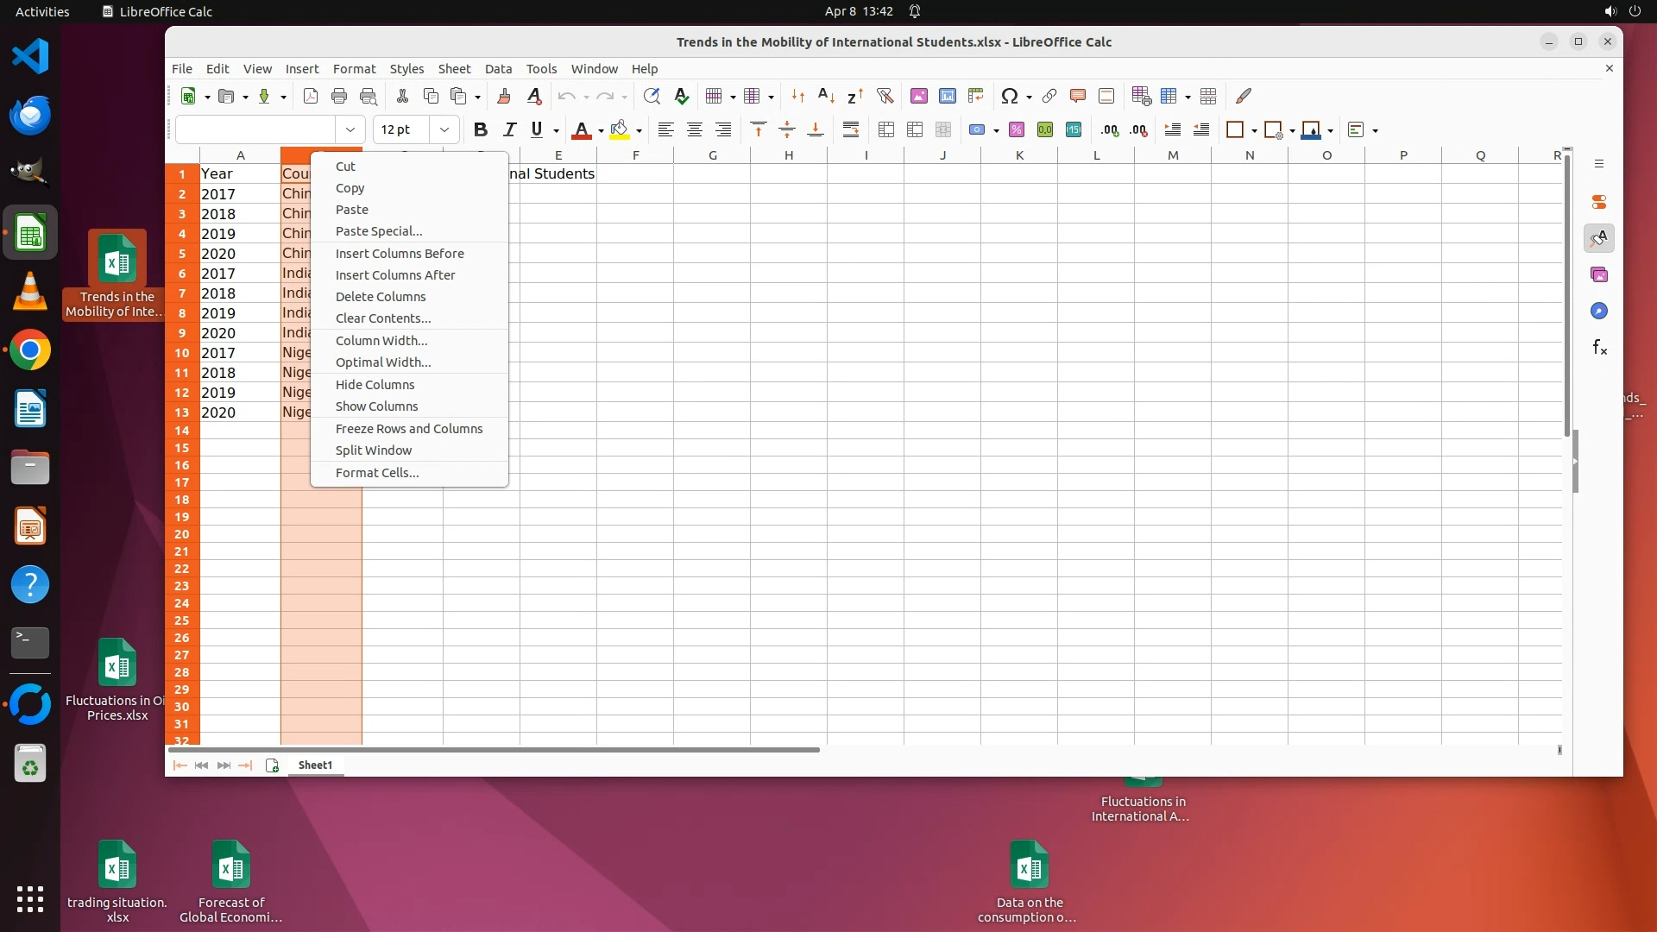Open the Data menu
The width and height of the screenshot is (1657, 932).
pyautogui.click(x=498, y=69)
